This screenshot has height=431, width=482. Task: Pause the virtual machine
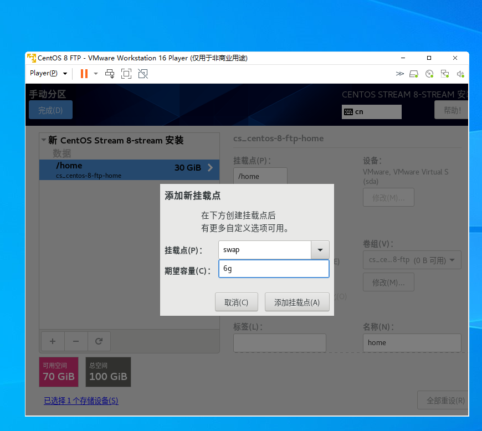point(84,74)
